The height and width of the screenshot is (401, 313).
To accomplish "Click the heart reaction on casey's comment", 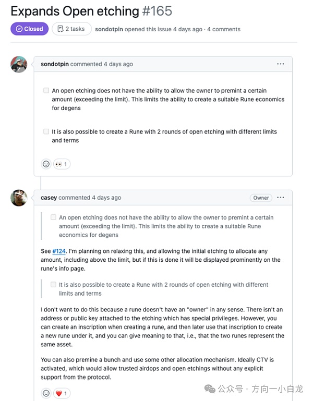I will tap(62, 393).
